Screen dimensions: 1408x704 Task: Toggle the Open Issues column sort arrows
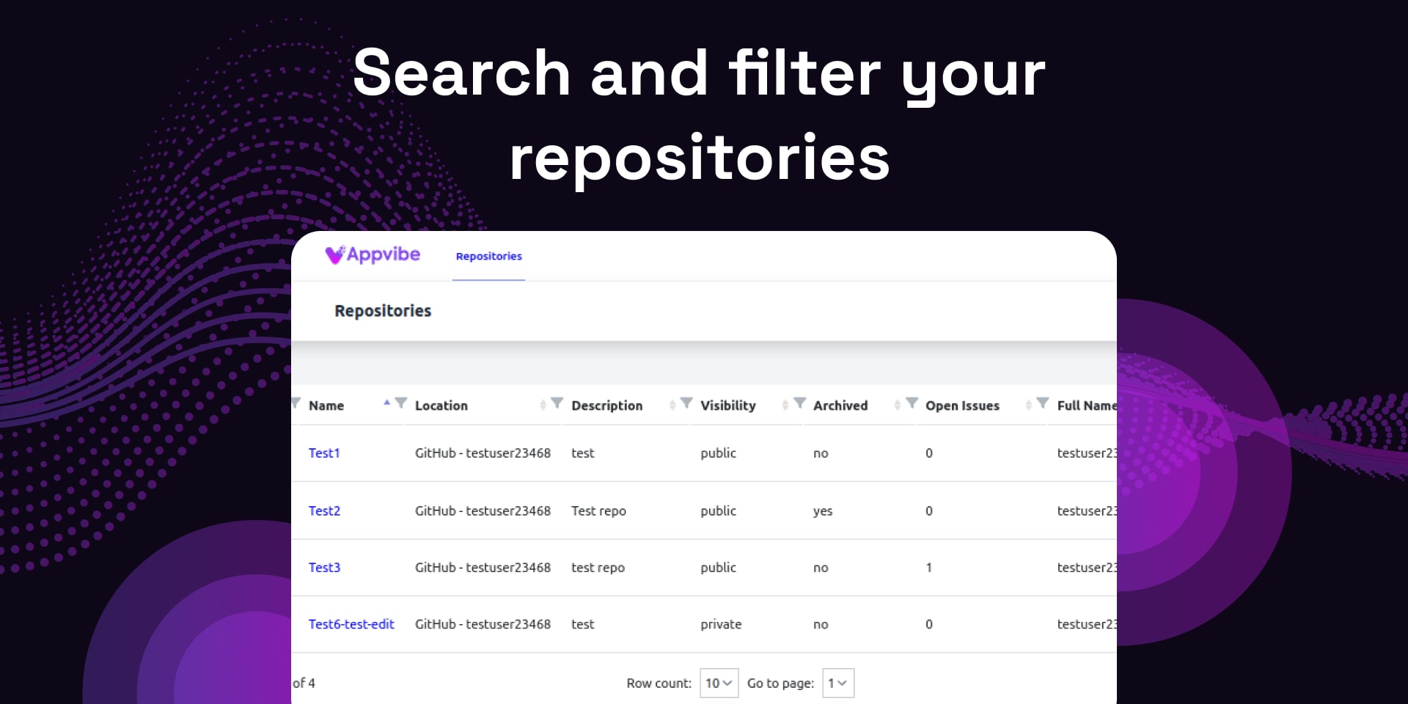click(x=1028, y=405)
